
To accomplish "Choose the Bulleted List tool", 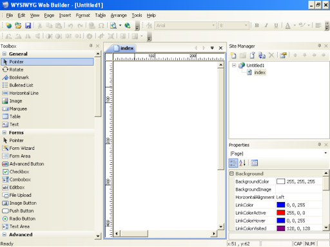I will (x=47, y=85).
